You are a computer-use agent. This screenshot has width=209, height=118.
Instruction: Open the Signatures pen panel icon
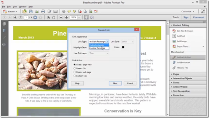4,45
